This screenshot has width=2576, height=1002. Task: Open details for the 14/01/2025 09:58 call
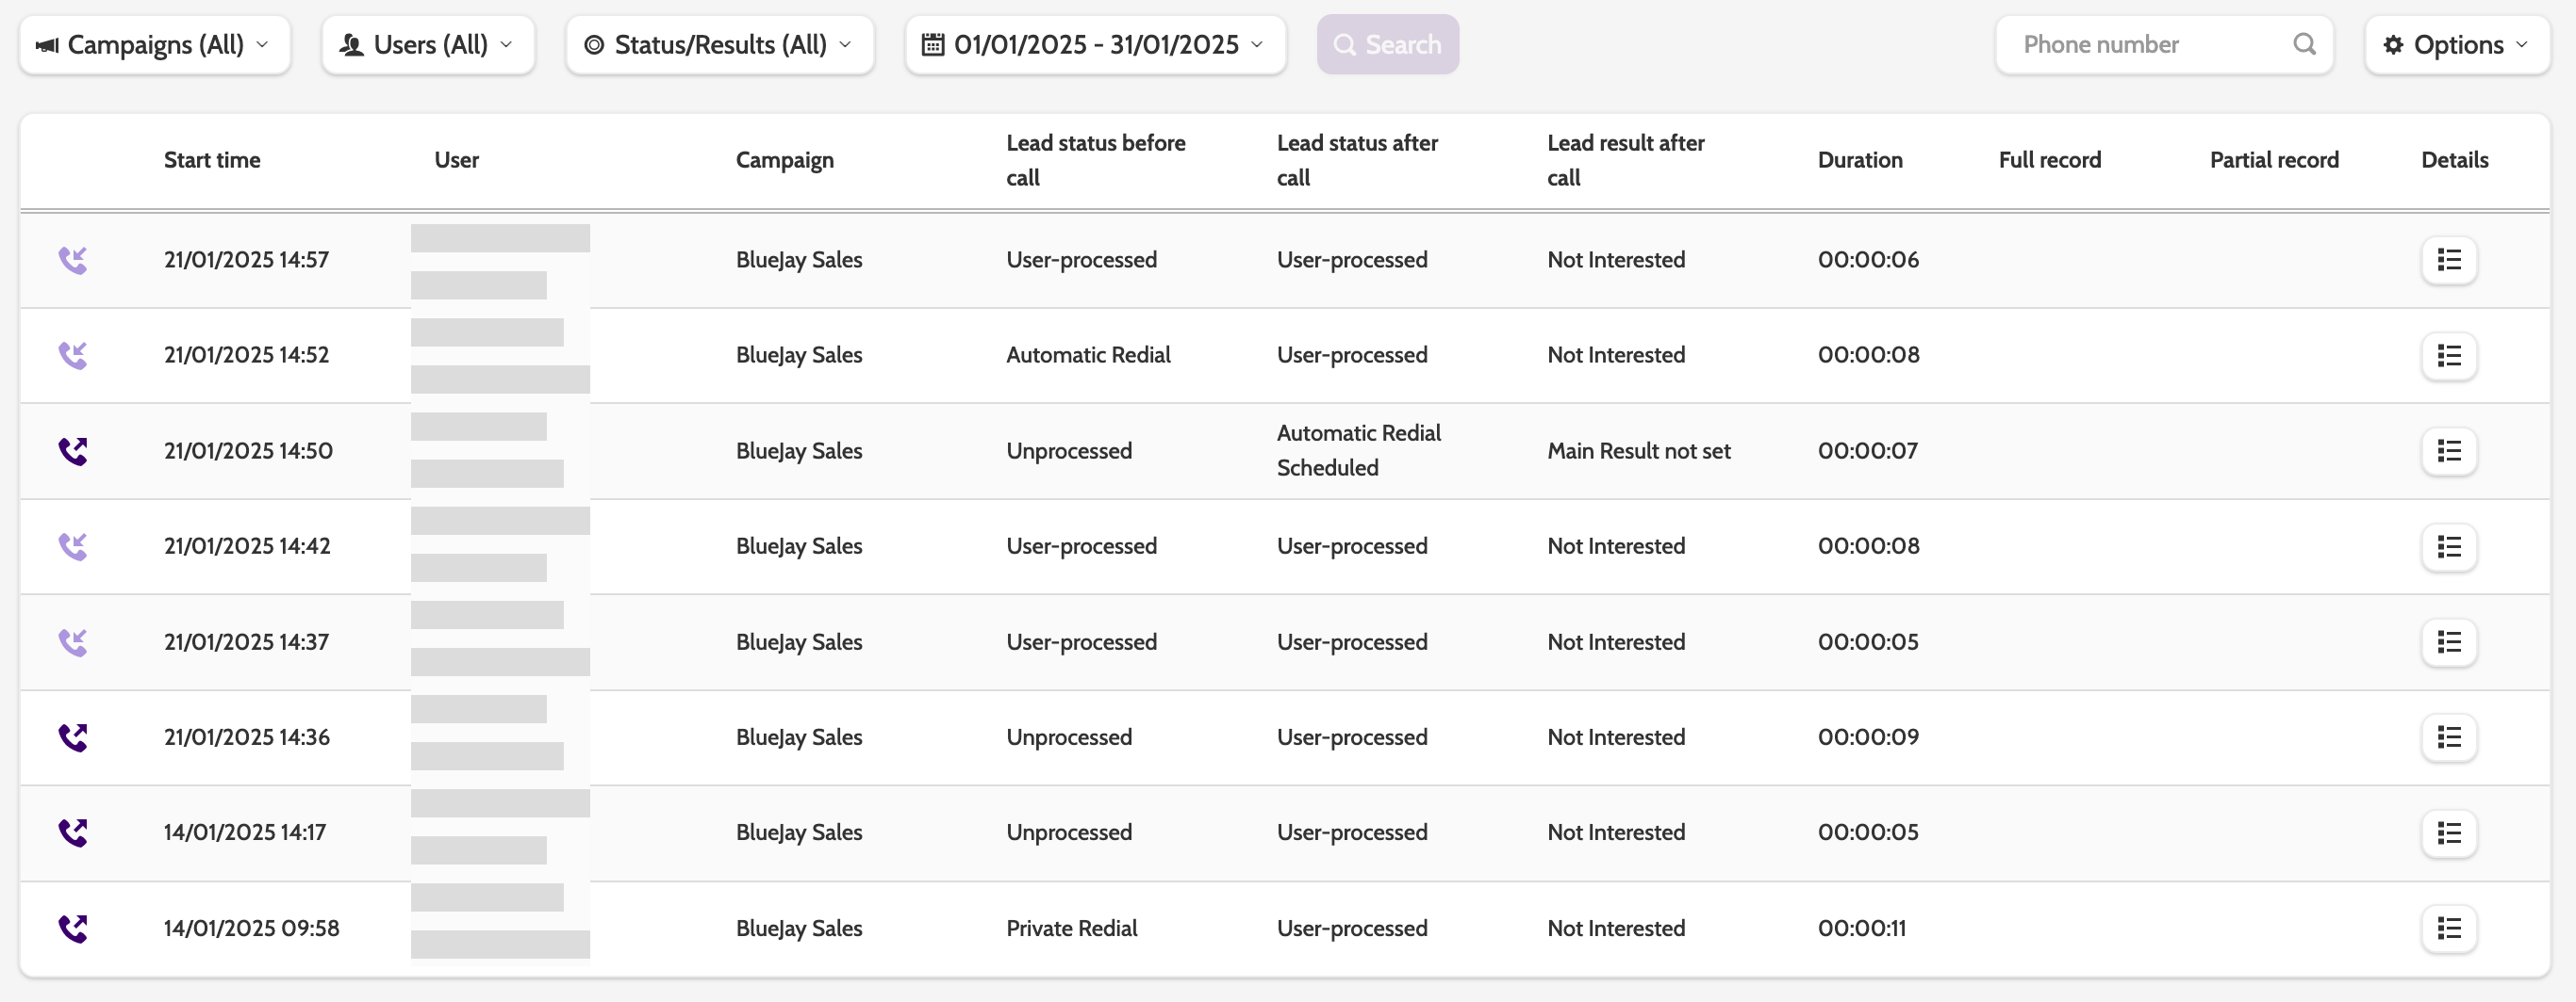[2448, 929]
